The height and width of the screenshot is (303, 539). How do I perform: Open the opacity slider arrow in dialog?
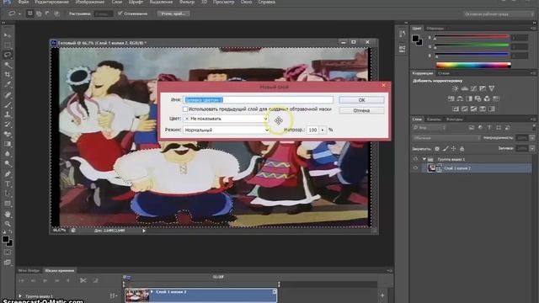323,130
